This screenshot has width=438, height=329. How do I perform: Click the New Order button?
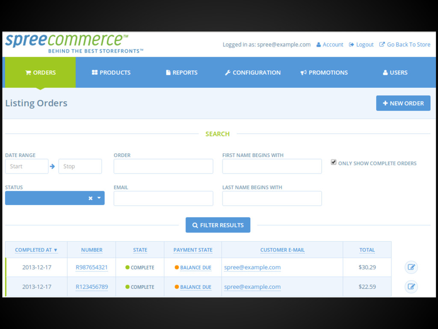[403, 103]
